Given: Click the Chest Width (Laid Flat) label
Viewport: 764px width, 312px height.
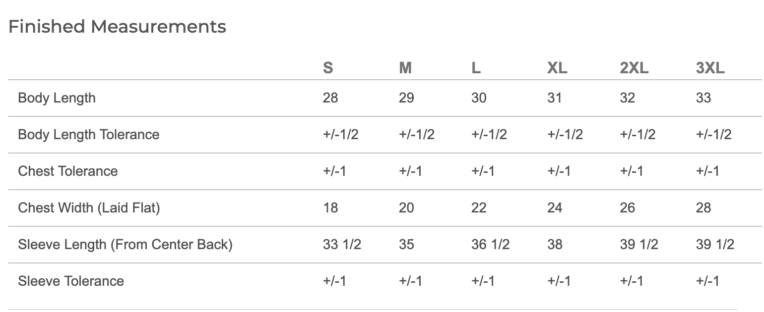Looking at the screenshot, I should tap(89, 208).
